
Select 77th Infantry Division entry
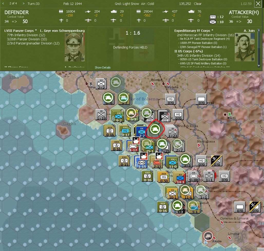tap(26, 35)
